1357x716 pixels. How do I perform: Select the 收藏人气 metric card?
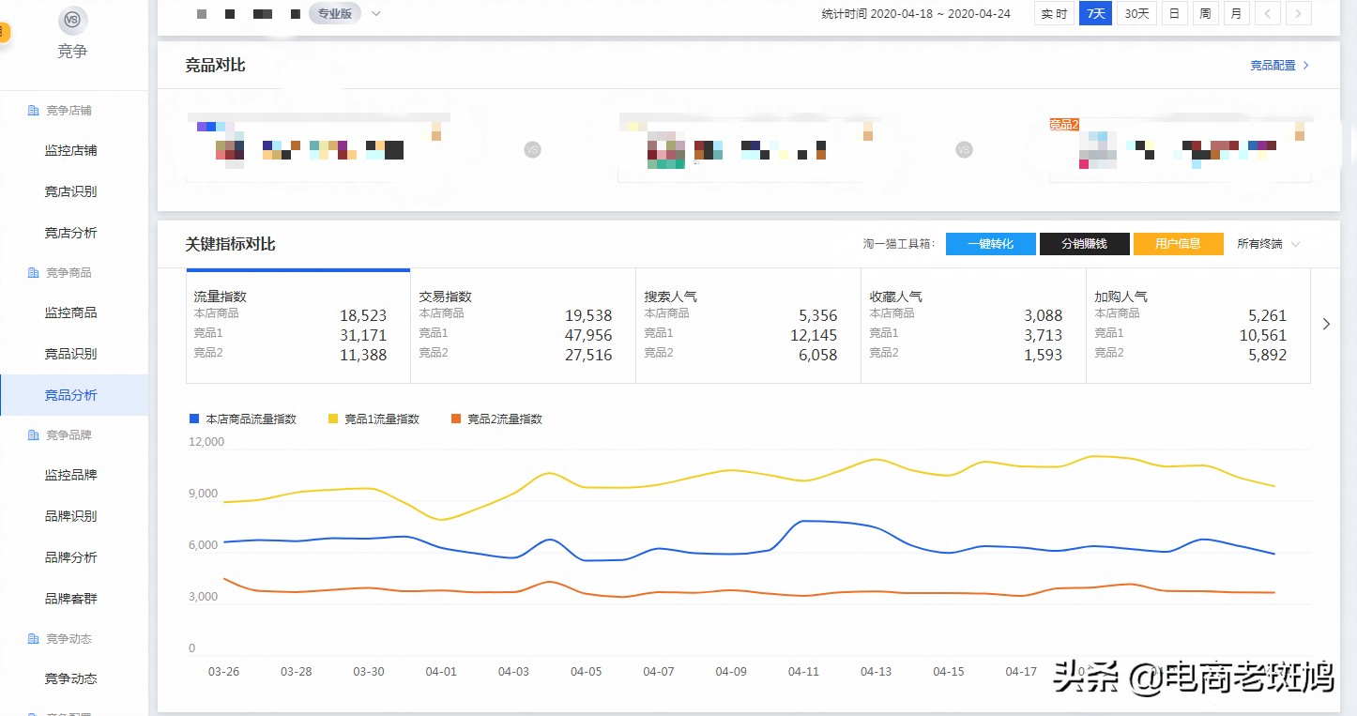(974, 327)
